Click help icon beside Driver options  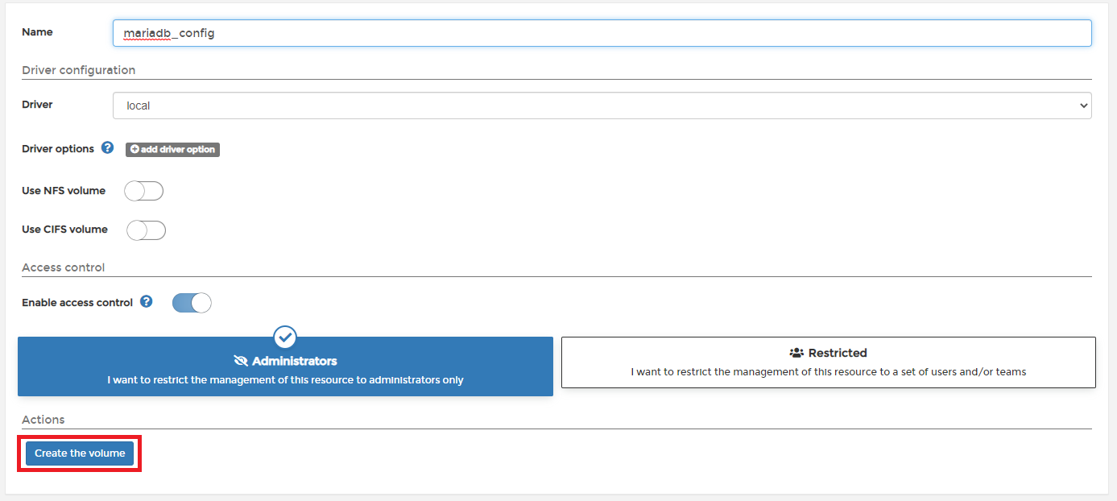click(107, 148)
